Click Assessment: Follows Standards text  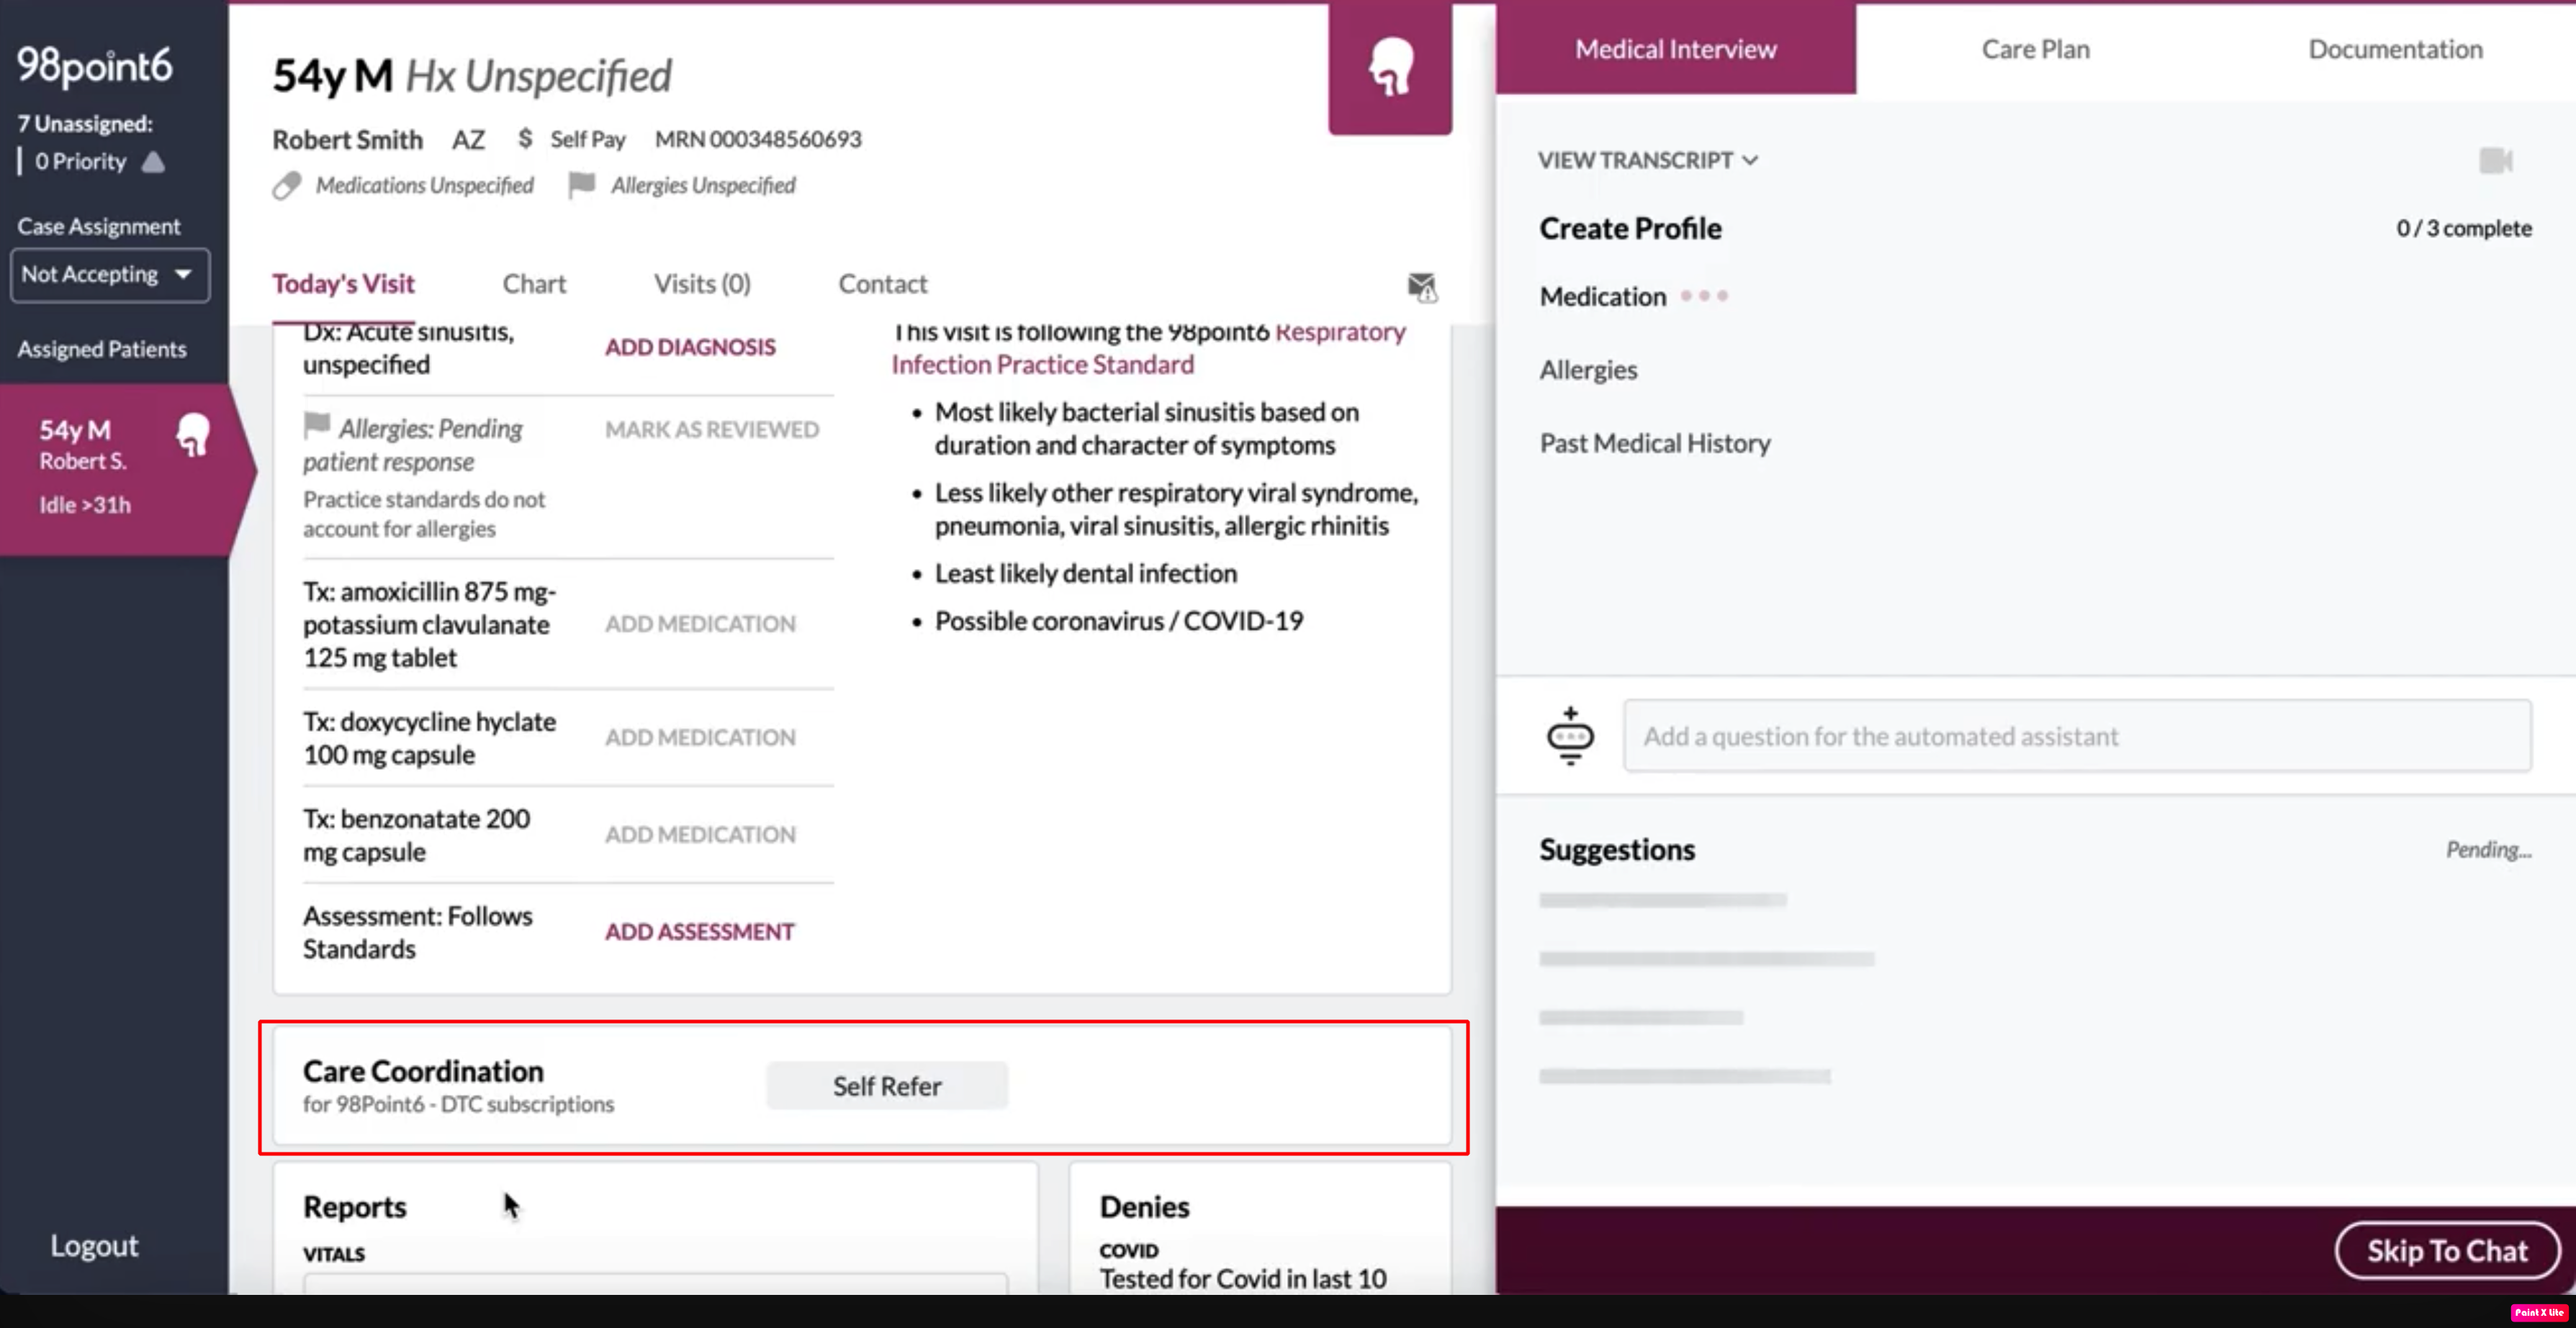[x=418, y=932]
